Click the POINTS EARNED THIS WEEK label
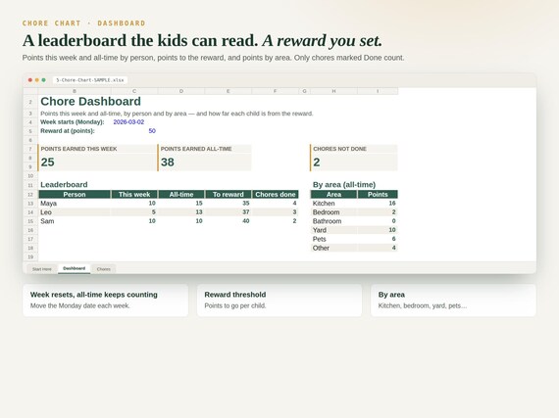The image size is (559, 418). (78, 149)
